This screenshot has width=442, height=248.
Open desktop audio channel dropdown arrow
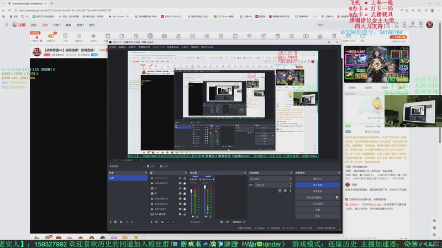(200, 179)
